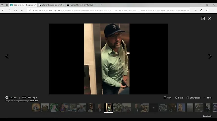Switch to Warrant issued for arrest tab

(52, 5)
